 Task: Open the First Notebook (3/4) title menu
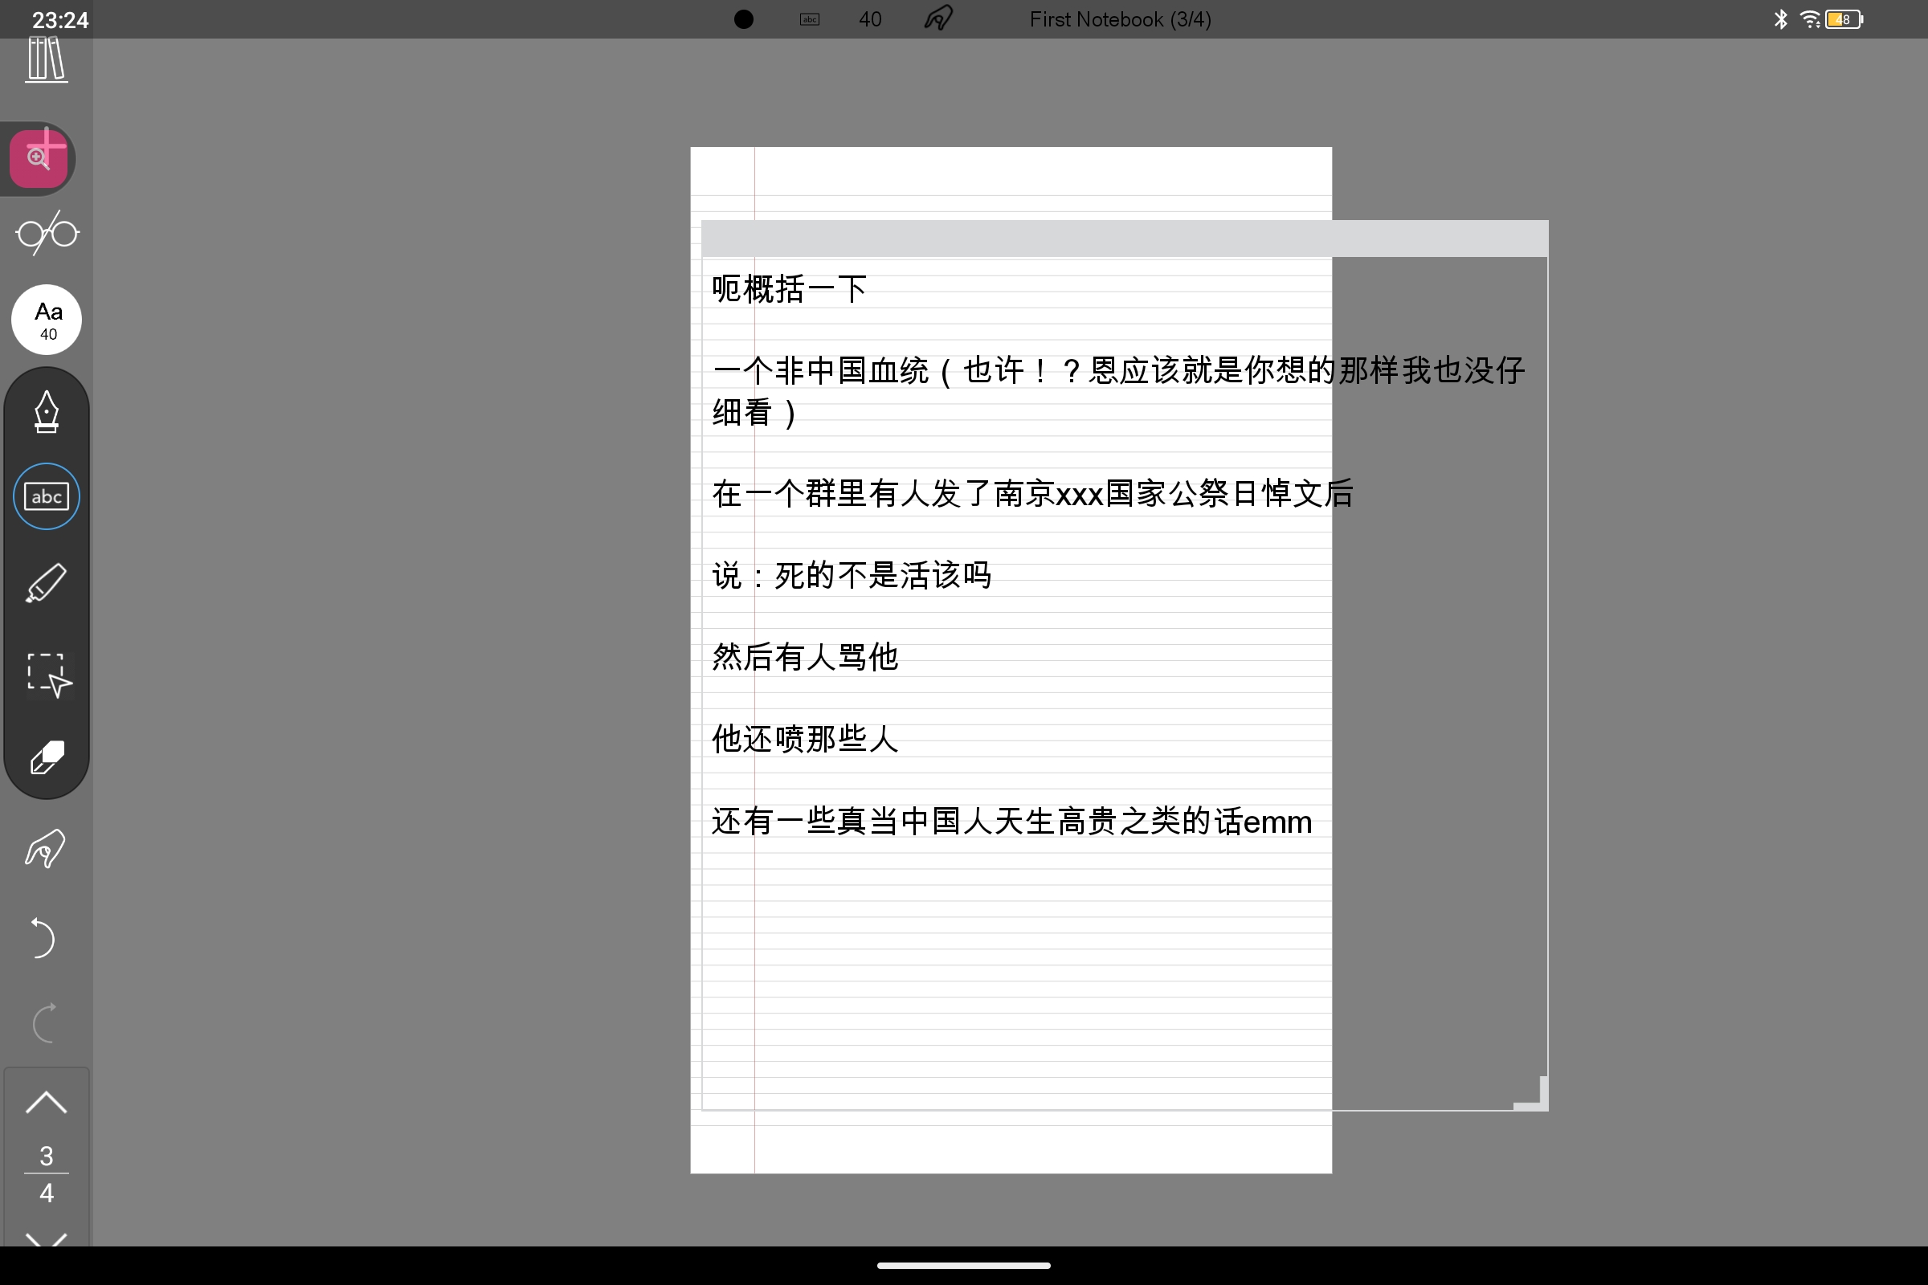pyautogui.click(x=1120, y=18)
